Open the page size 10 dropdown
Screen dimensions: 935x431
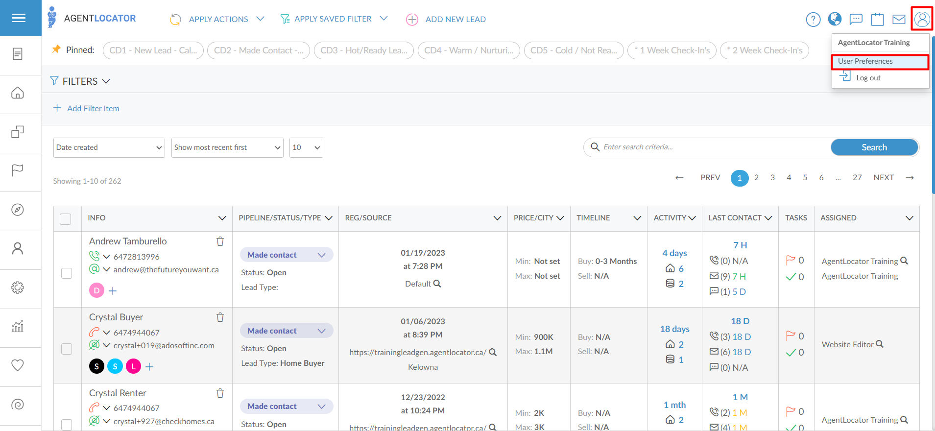[306, 147]
